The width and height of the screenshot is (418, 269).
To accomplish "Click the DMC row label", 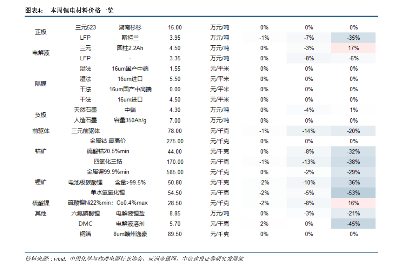I will [x=85, y=224].
